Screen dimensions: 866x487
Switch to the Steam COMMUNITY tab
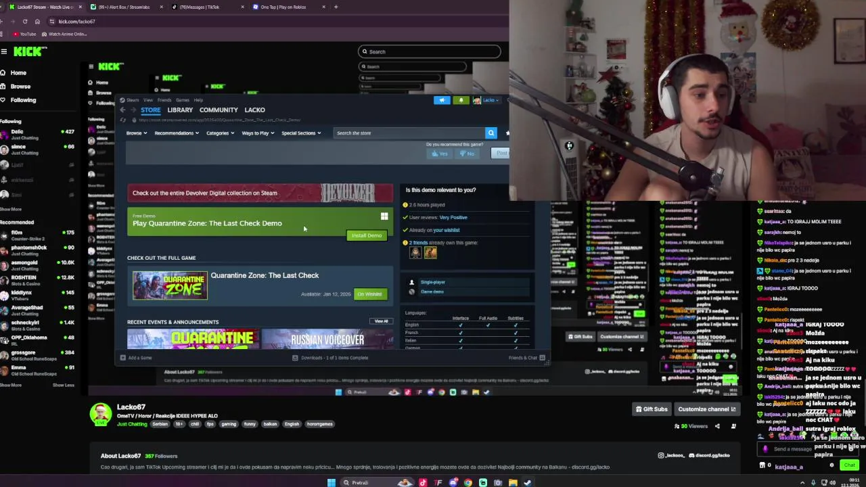(219, 110)
